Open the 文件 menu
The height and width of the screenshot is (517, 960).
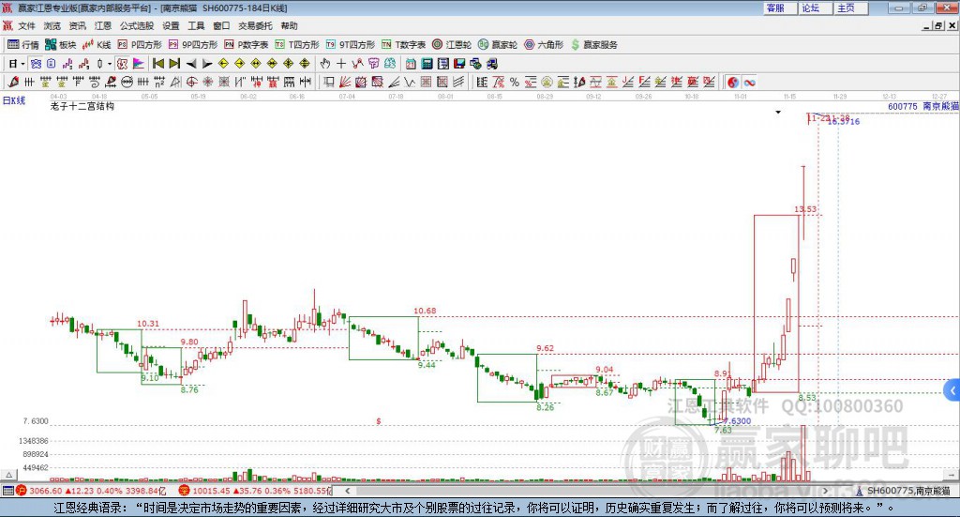point(26,25)
